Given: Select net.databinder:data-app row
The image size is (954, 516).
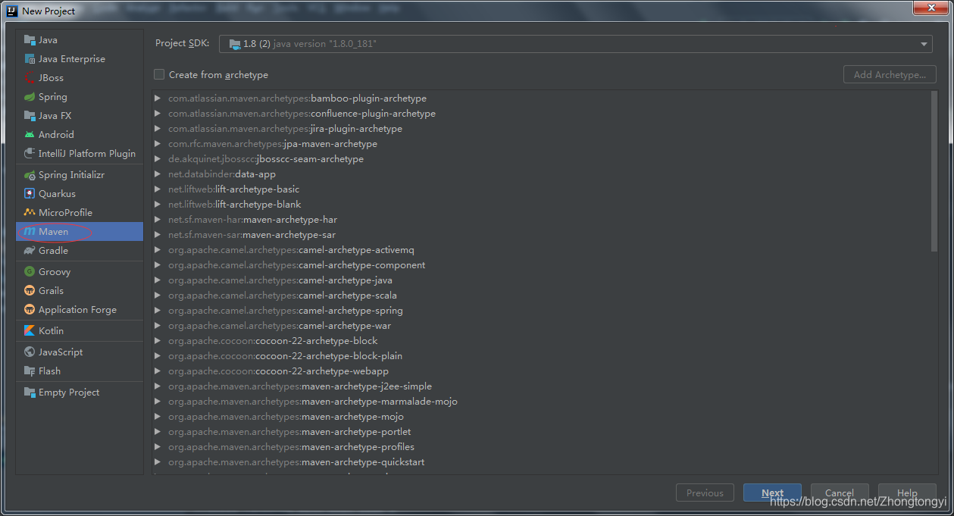Looking at the screenshot, I should (540, 174).
